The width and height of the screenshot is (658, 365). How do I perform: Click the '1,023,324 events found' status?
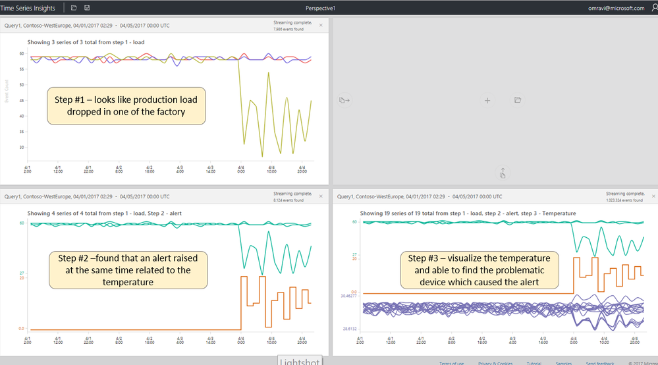pos(624,200)
